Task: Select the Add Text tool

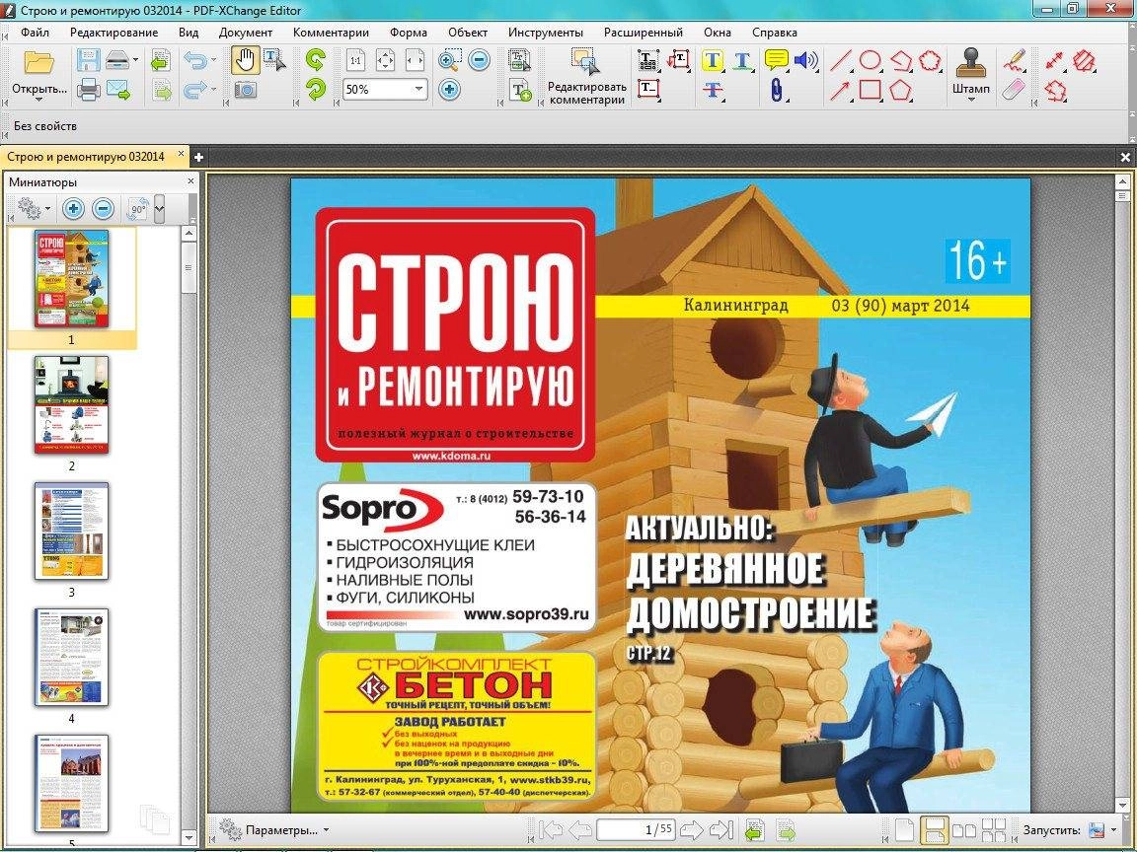Action: [x=520, y=90]
